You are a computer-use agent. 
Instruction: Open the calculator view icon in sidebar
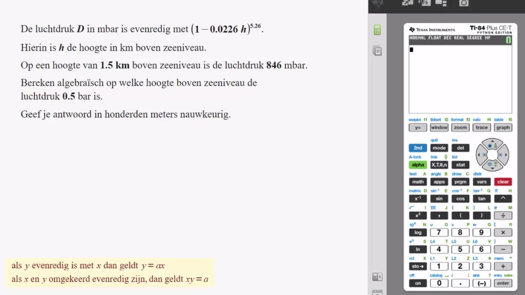377,30
